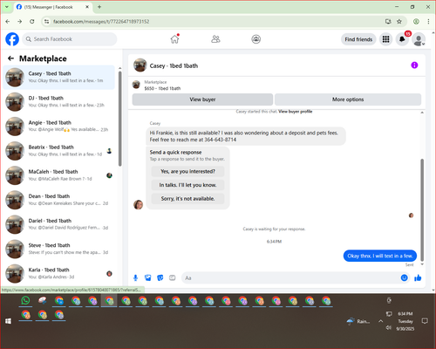Open the purple conversation info icon
This screenshot has width=436, height=349.
pyautogui.click(x=414, y=65)
